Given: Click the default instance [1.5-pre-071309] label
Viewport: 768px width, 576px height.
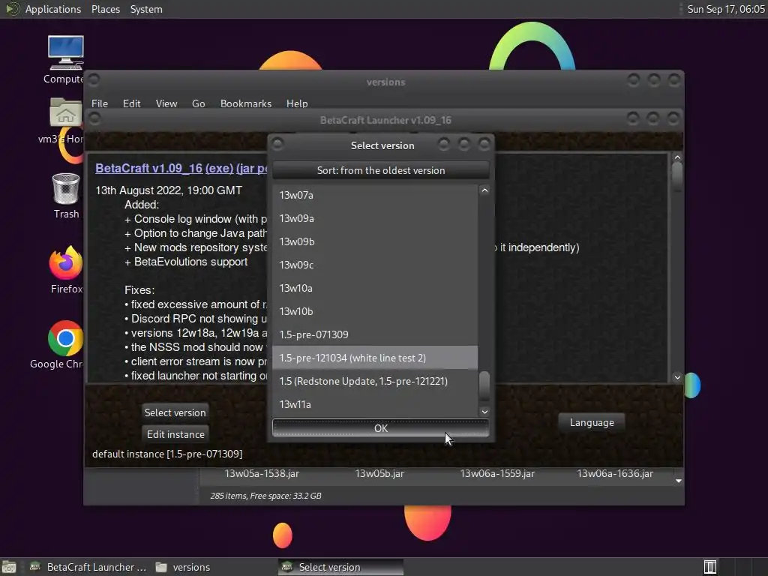Looking at the screenshot, I should click(167, 454).
